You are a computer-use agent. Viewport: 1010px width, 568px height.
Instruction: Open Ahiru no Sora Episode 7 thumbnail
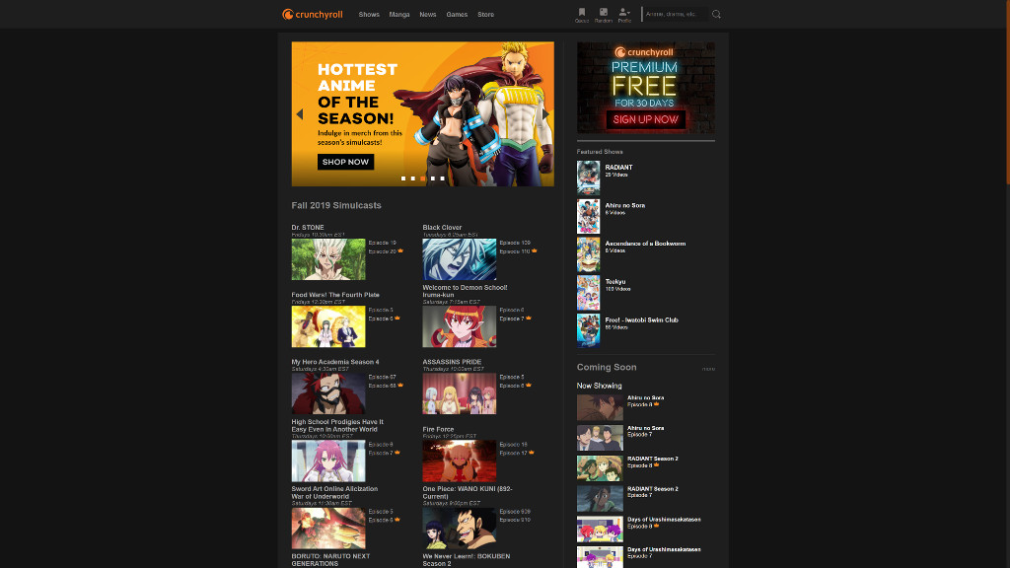coord(600,438)
